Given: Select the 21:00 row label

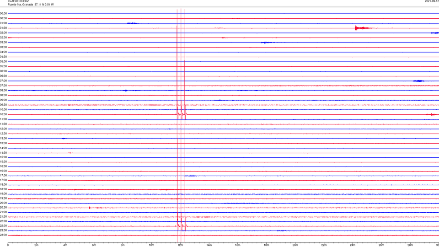Looking at the screenshot, I should (4, 212).
